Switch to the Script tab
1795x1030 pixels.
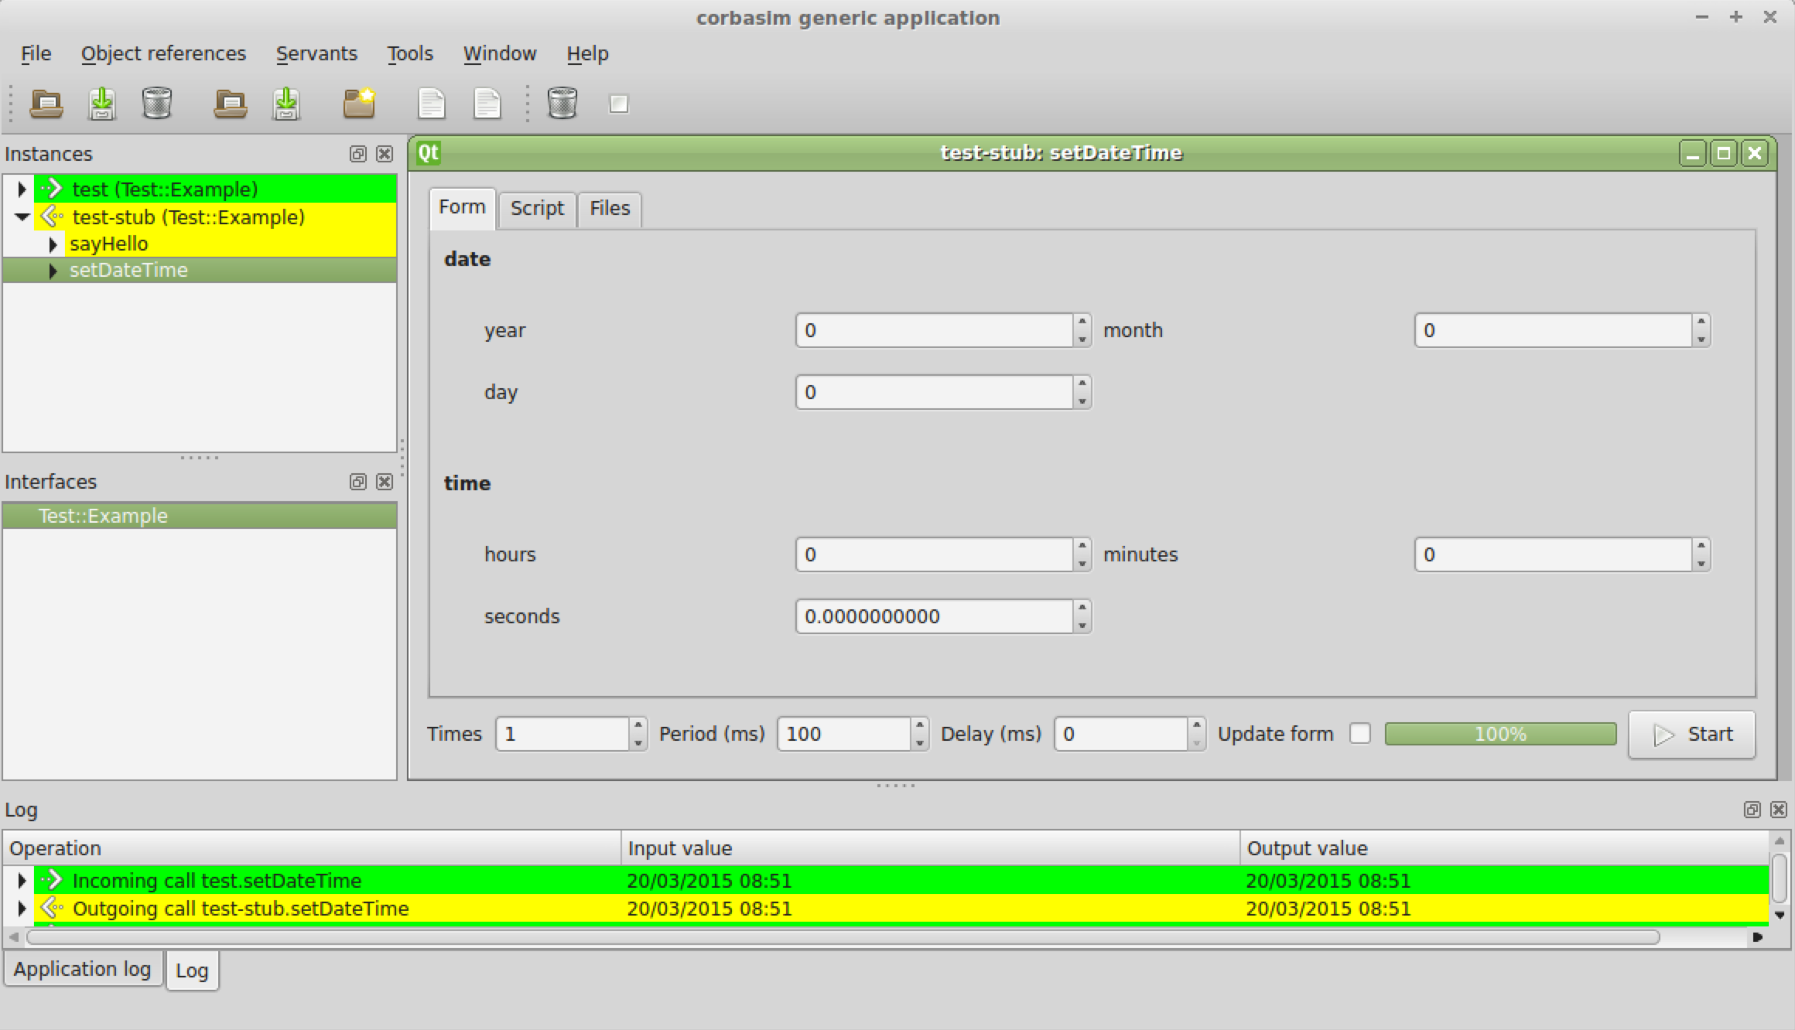(537, 208)
